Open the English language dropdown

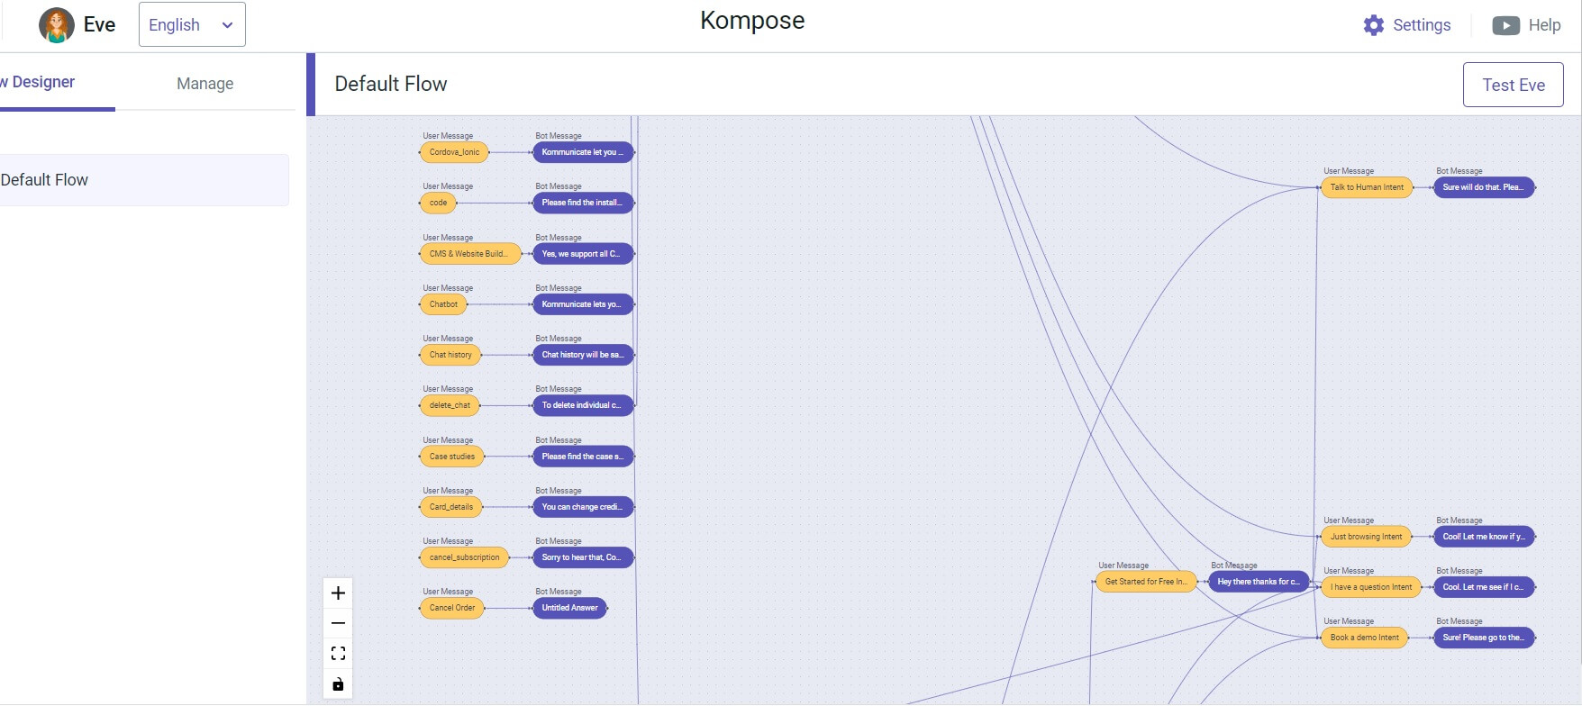click(x=192, y=25)
